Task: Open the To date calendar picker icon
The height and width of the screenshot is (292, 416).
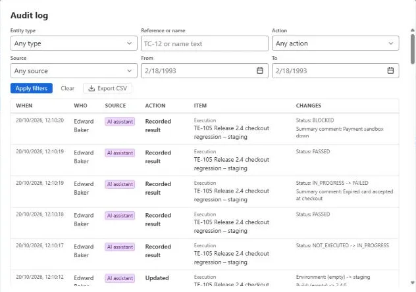Action: [390, 70]
